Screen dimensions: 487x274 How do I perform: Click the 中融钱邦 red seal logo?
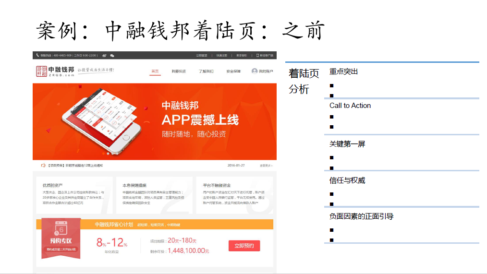pos(41,71)
